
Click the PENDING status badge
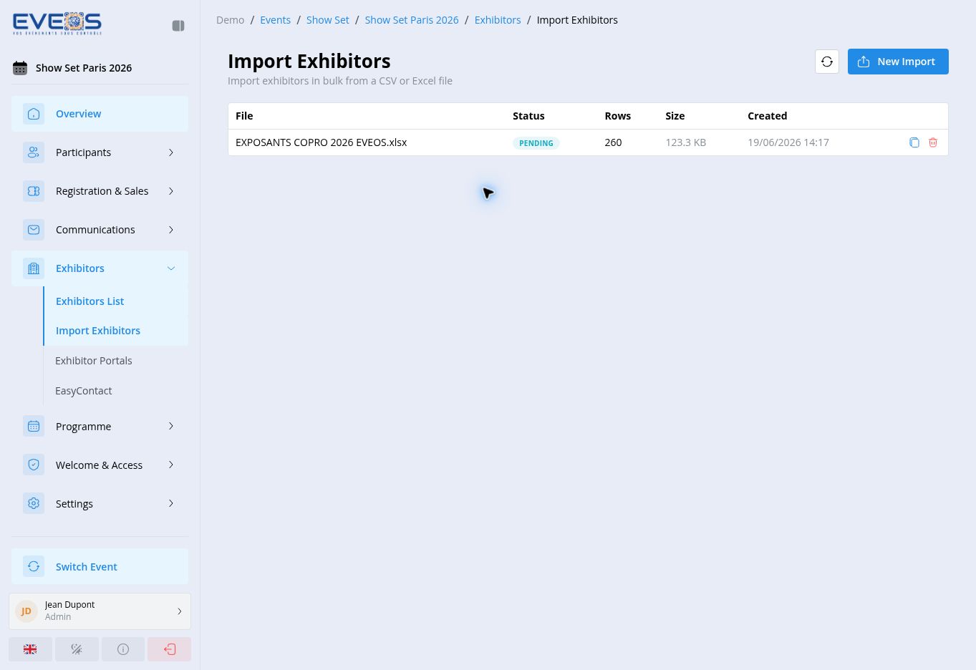pyautogui.click(x=536, y=143)
